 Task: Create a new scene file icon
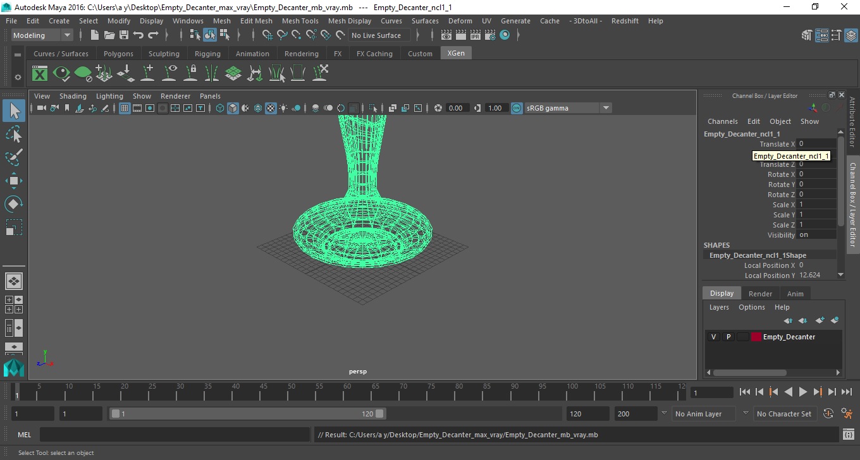95,35
